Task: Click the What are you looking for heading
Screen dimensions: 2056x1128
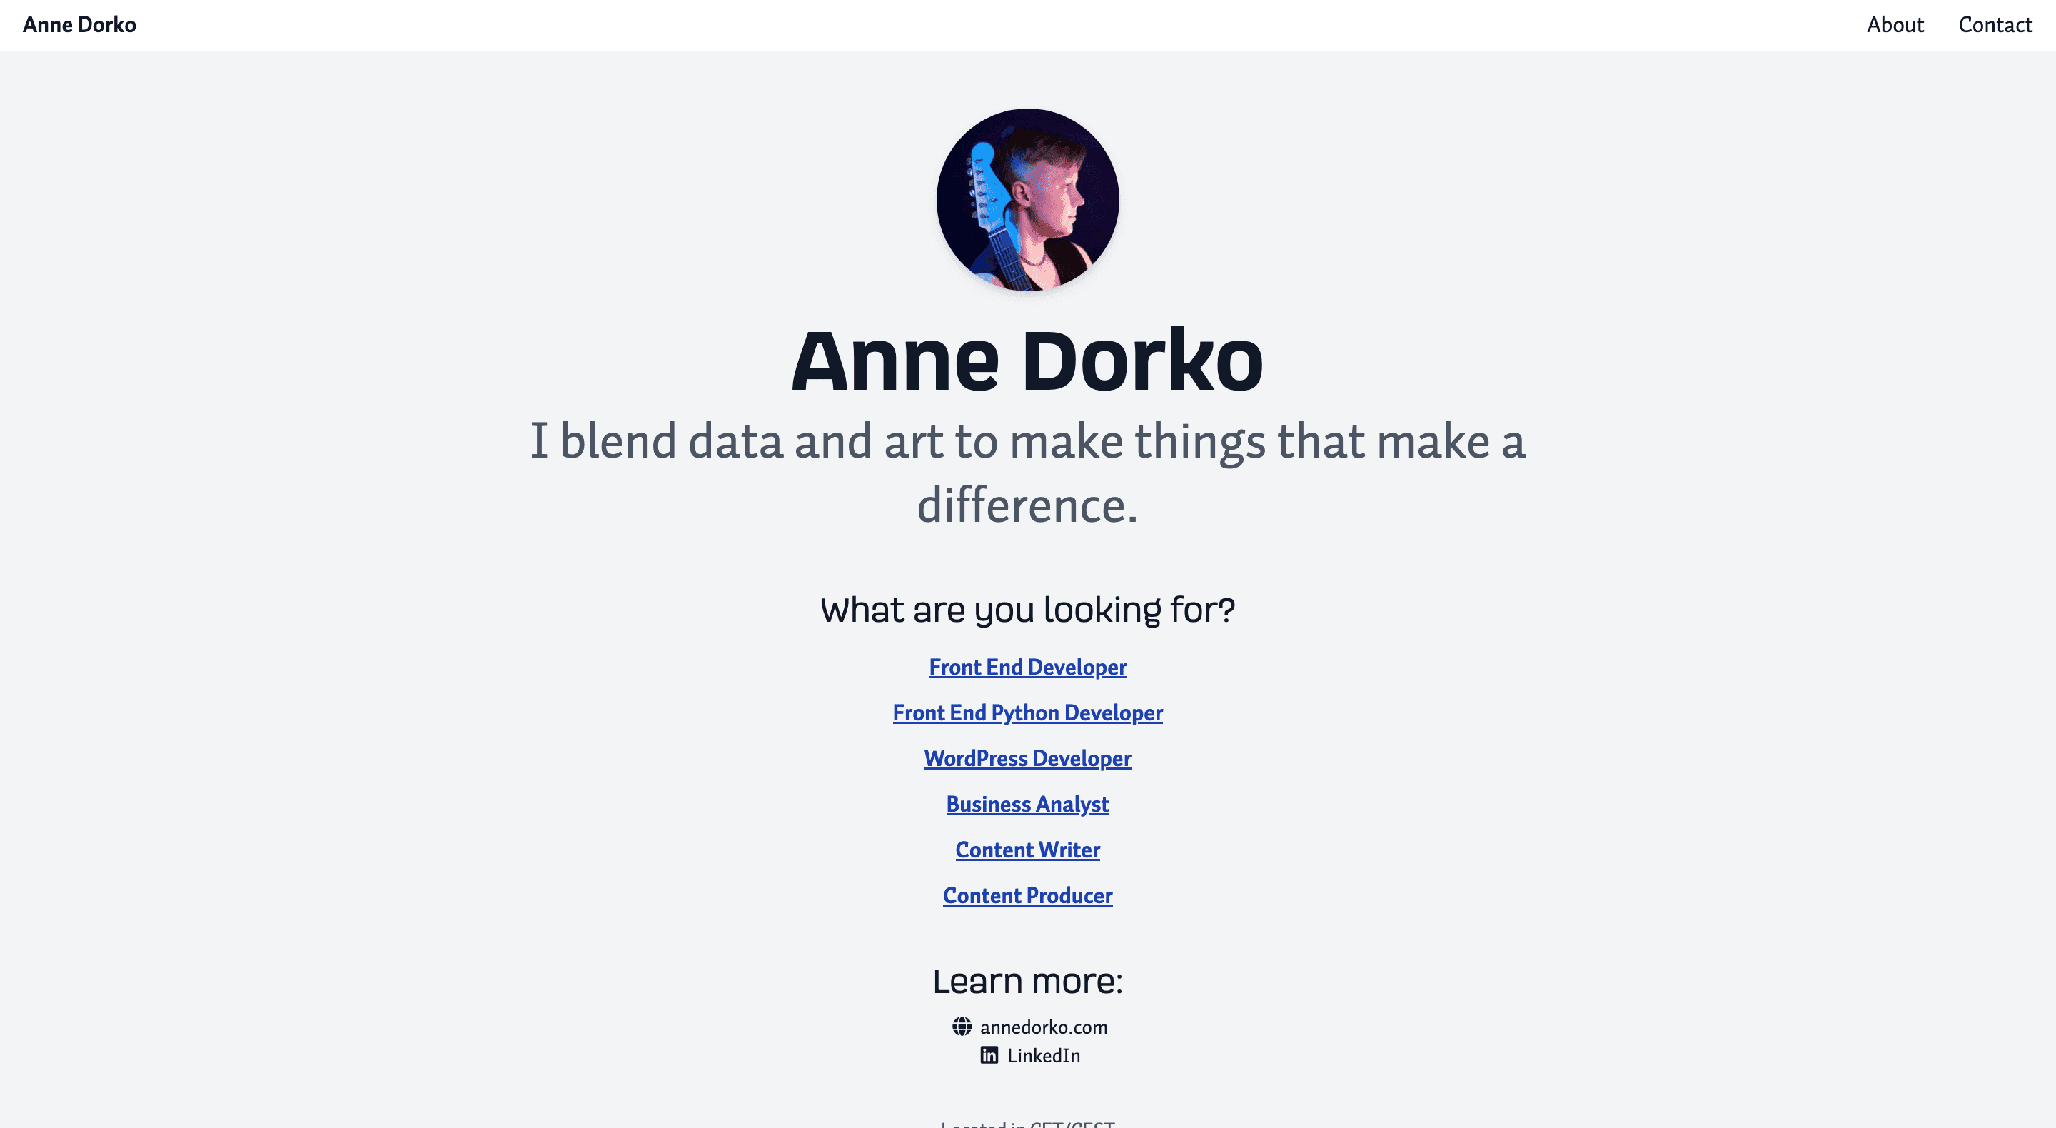Action: click(x=1027, y=610)
